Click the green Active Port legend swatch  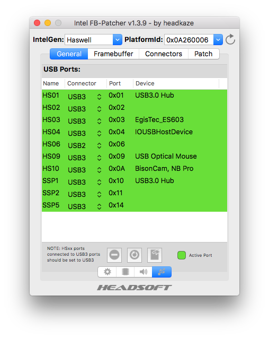pos(182,255)
